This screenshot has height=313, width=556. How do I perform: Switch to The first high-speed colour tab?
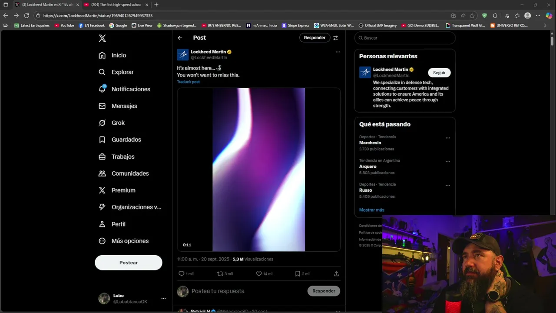pyautogui.click(x=116, y=4)
